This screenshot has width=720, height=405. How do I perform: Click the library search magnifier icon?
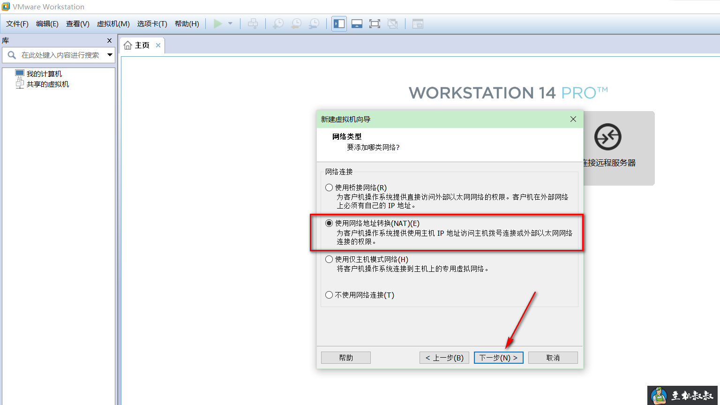coord(12,55)
